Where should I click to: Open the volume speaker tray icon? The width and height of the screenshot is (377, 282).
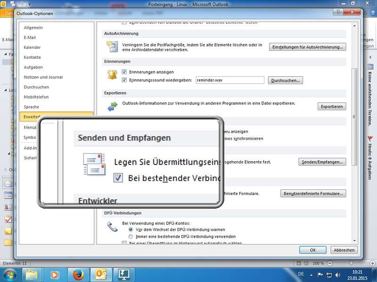338,275
